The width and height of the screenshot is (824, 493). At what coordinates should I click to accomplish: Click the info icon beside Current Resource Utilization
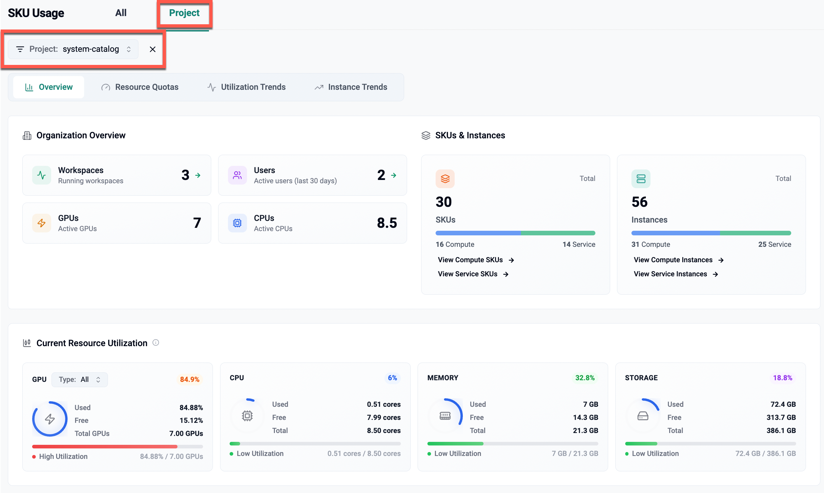coord(155,343)
